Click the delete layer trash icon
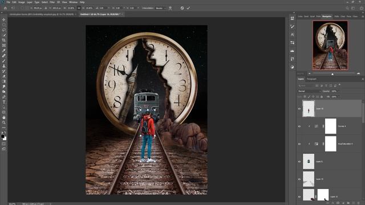The image size is (365, 205). [x=359, y=203]
